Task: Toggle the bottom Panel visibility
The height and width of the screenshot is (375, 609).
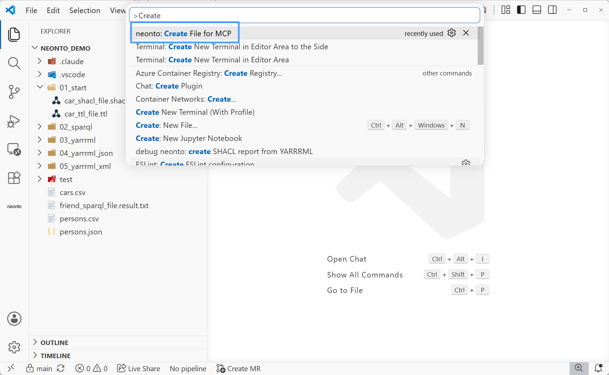Action: [x=537, y=10]
